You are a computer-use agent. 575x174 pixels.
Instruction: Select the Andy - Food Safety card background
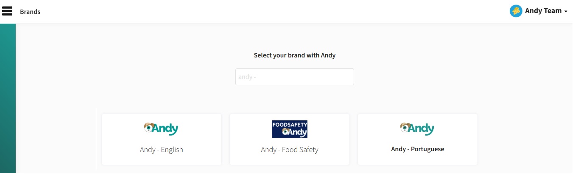pos(290,139)
